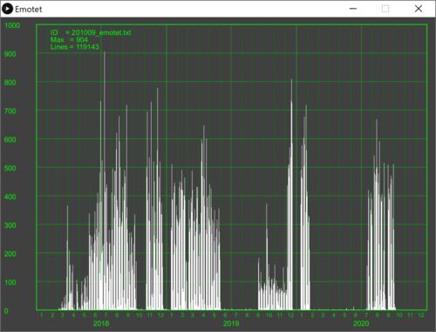The height and width of the screenshot is (332, 436).
Task: Click the tallest spike tip reaching 904 in 2018
Action: pos(105,52)
